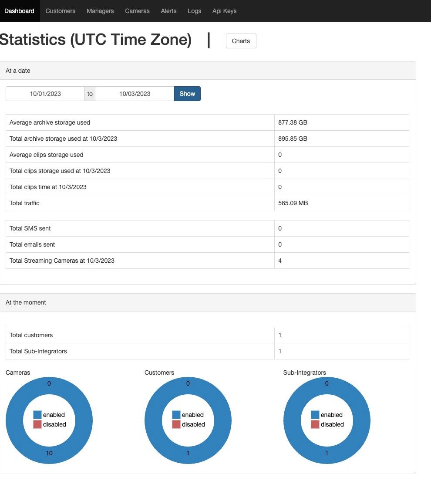
Task: View the Logs section
Action: click(x=194, y=11)
